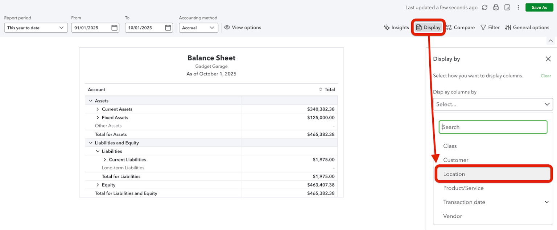The image size is (557, 230).
Task: Collapse the Assets section
Action: [91, 101]
